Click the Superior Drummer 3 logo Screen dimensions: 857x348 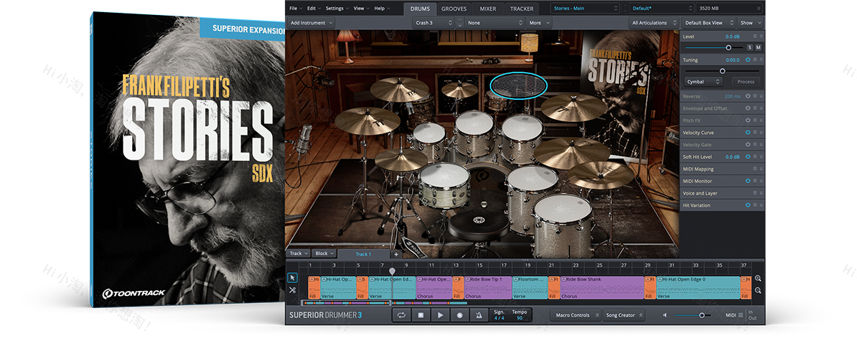tap(325, 315)
